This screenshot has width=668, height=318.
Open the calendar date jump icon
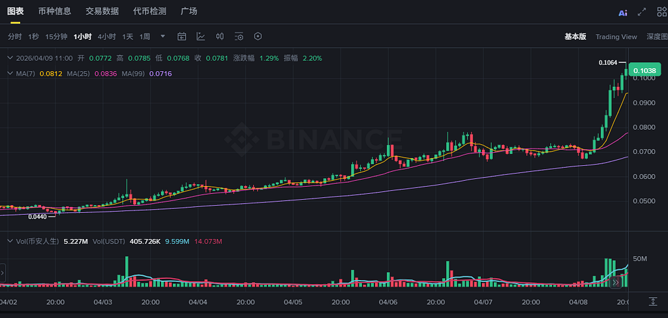pos(182,37)
